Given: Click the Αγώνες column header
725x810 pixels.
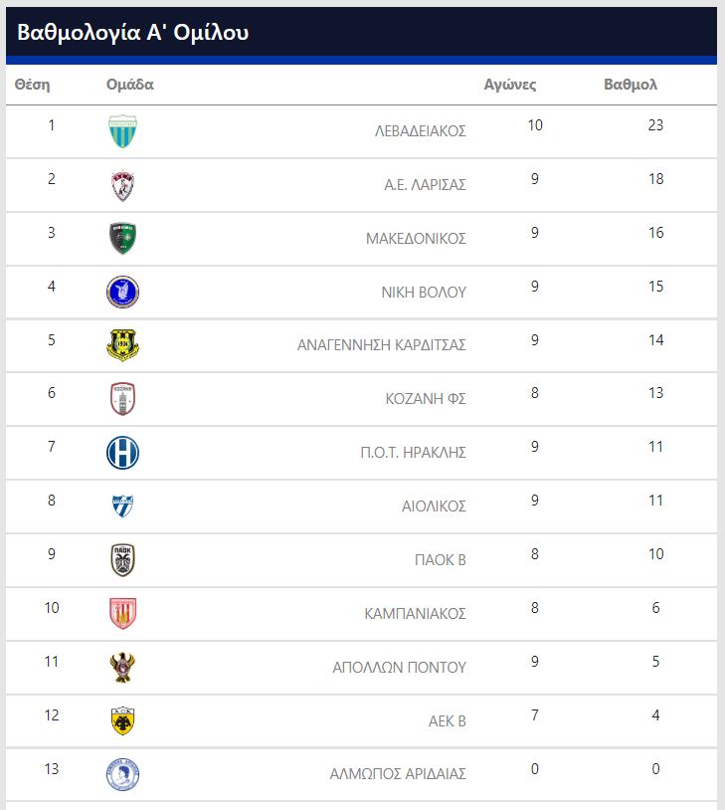Looking at the screenshot, I should point(510,85).
